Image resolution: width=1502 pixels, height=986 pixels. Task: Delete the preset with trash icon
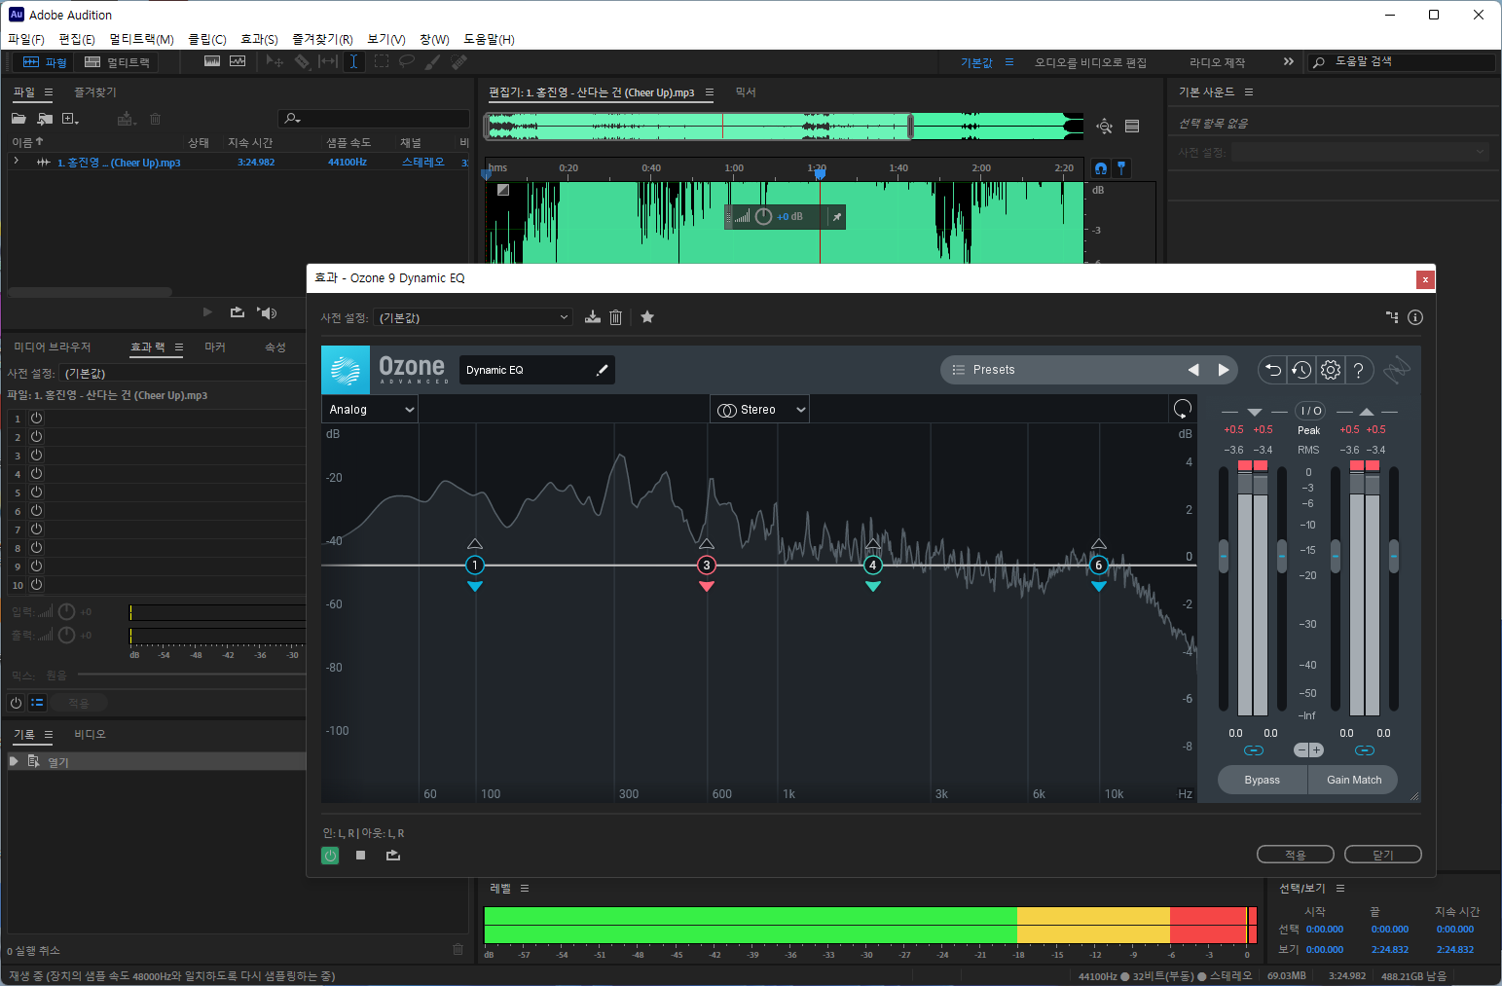point(615,317)
